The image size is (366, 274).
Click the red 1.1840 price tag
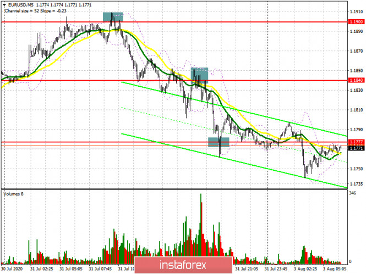(x=356, y=80)
